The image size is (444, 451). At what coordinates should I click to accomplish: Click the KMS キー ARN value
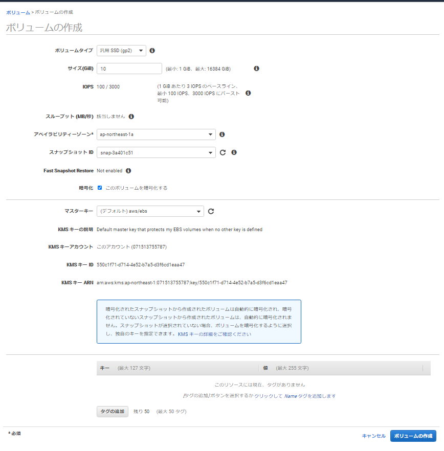(x=192, y=283)
